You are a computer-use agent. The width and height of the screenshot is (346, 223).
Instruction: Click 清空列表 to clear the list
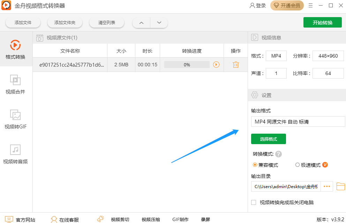tap(107, 22)
